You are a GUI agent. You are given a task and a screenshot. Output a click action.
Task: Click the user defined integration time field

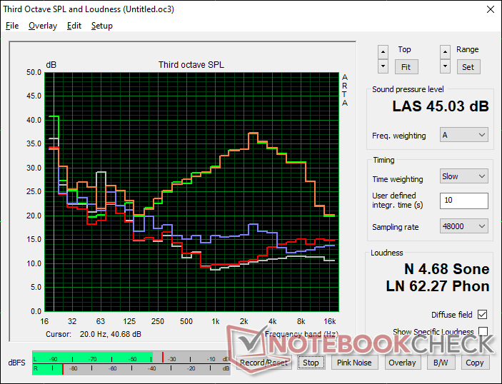464,201
